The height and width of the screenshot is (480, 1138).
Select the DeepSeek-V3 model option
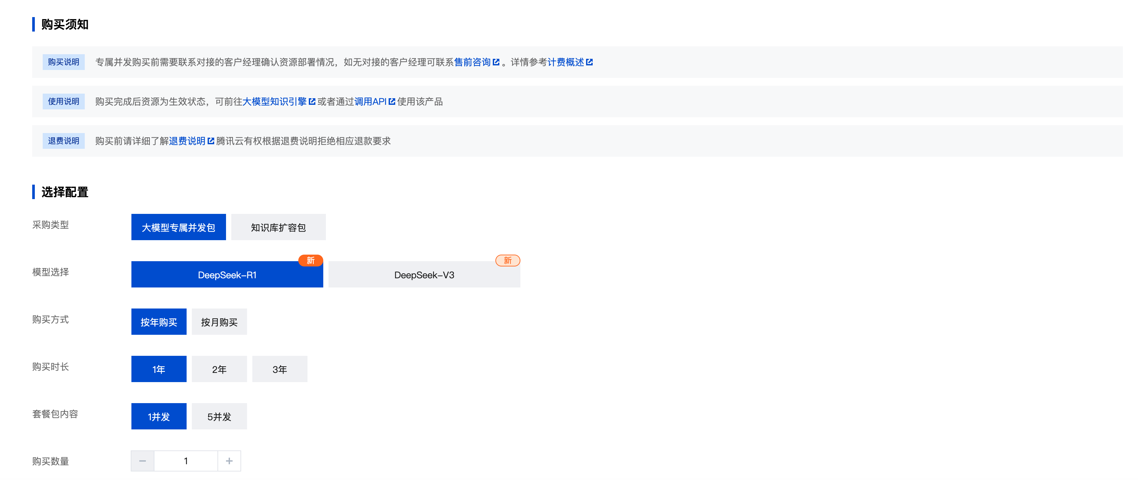(424, 274)
